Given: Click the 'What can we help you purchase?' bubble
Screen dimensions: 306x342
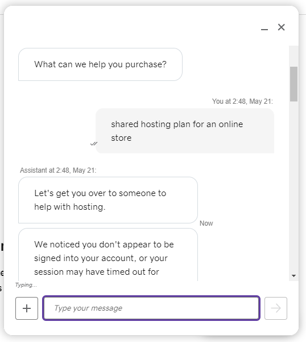Looking at the screenshot, I should (x=100, y=64).
